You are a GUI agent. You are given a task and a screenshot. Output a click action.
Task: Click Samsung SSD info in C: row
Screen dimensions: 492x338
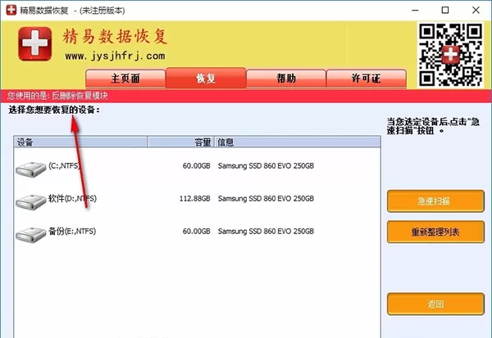[x=266, y=165]
